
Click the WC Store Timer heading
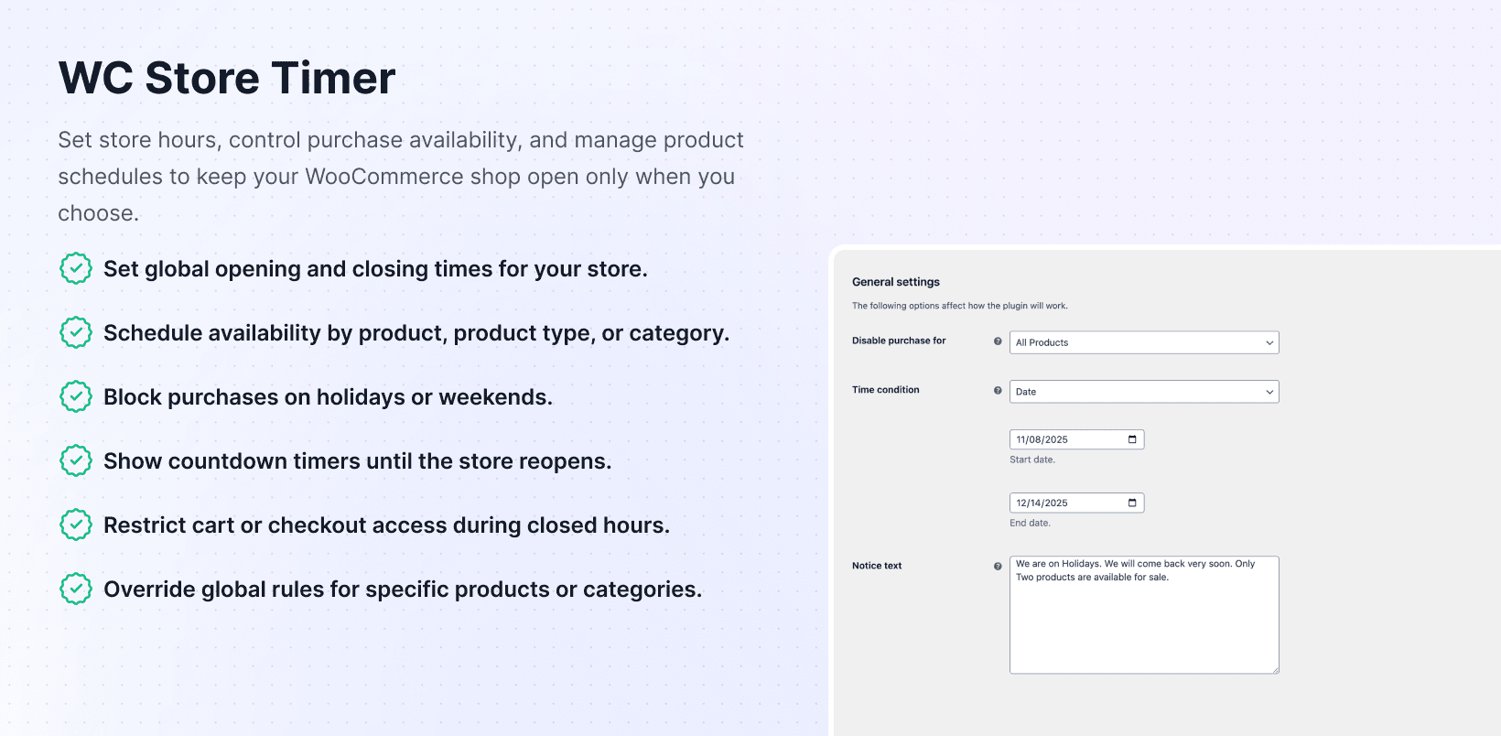pyautogui.click(x=227, y=78)
